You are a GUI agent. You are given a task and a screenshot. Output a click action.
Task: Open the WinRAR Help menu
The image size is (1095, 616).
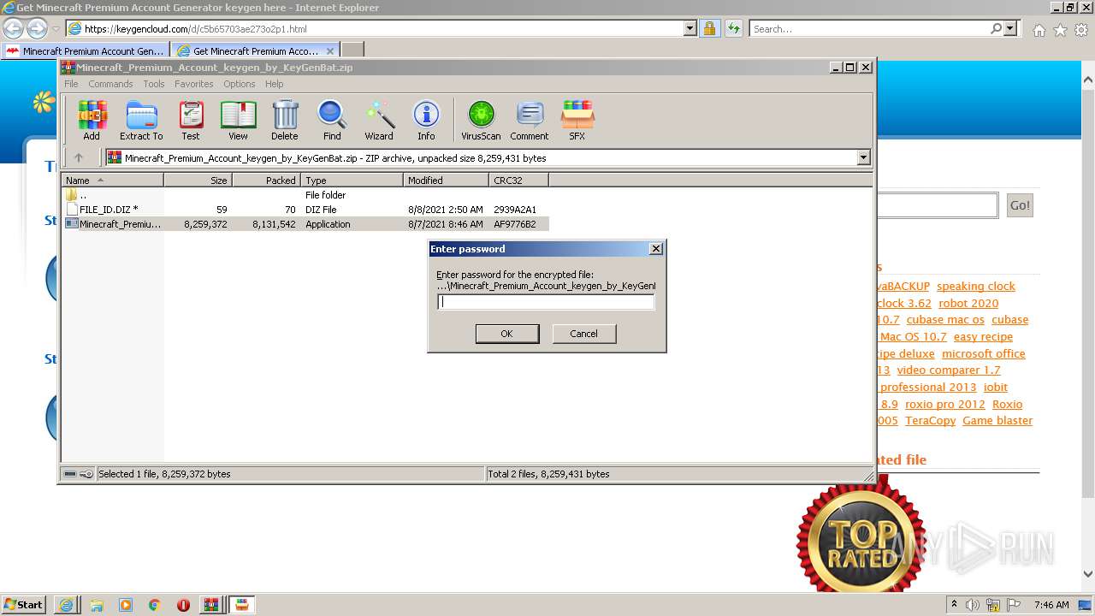pos(274,84)
